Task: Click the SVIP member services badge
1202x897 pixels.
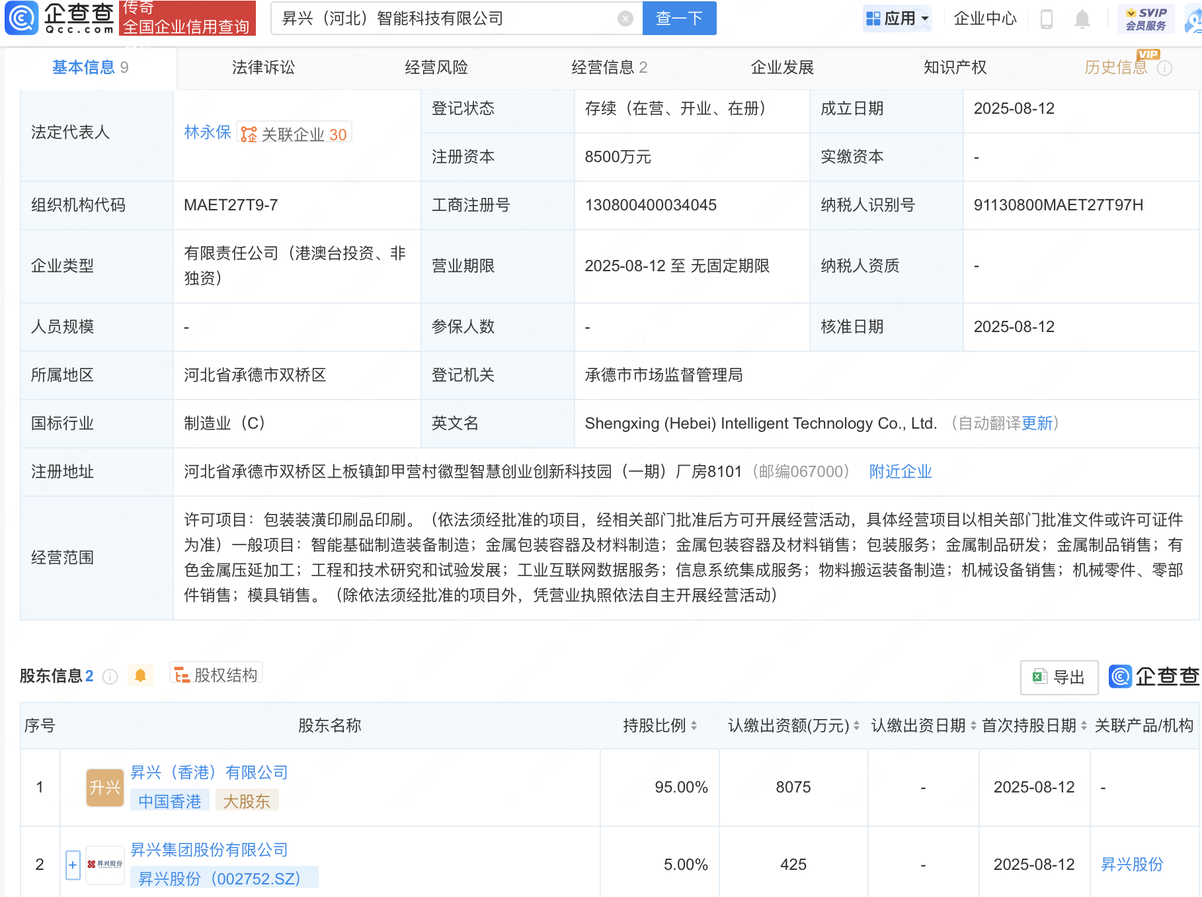Action: pos(1146,19)
